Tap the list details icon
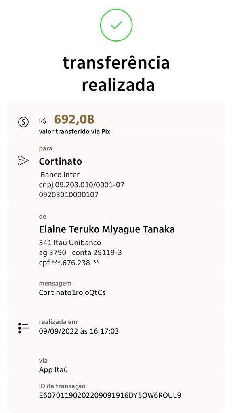Screen dimensions: 233x413 tap(23, 328)
